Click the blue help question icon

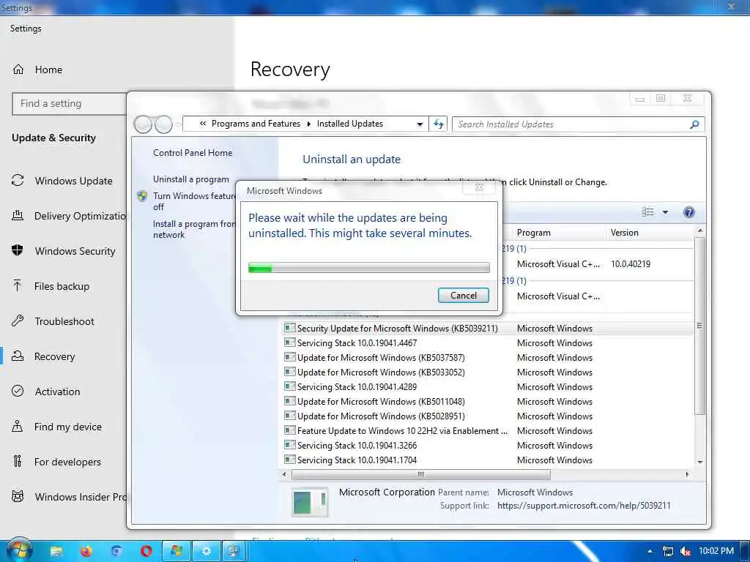point(688,212)
